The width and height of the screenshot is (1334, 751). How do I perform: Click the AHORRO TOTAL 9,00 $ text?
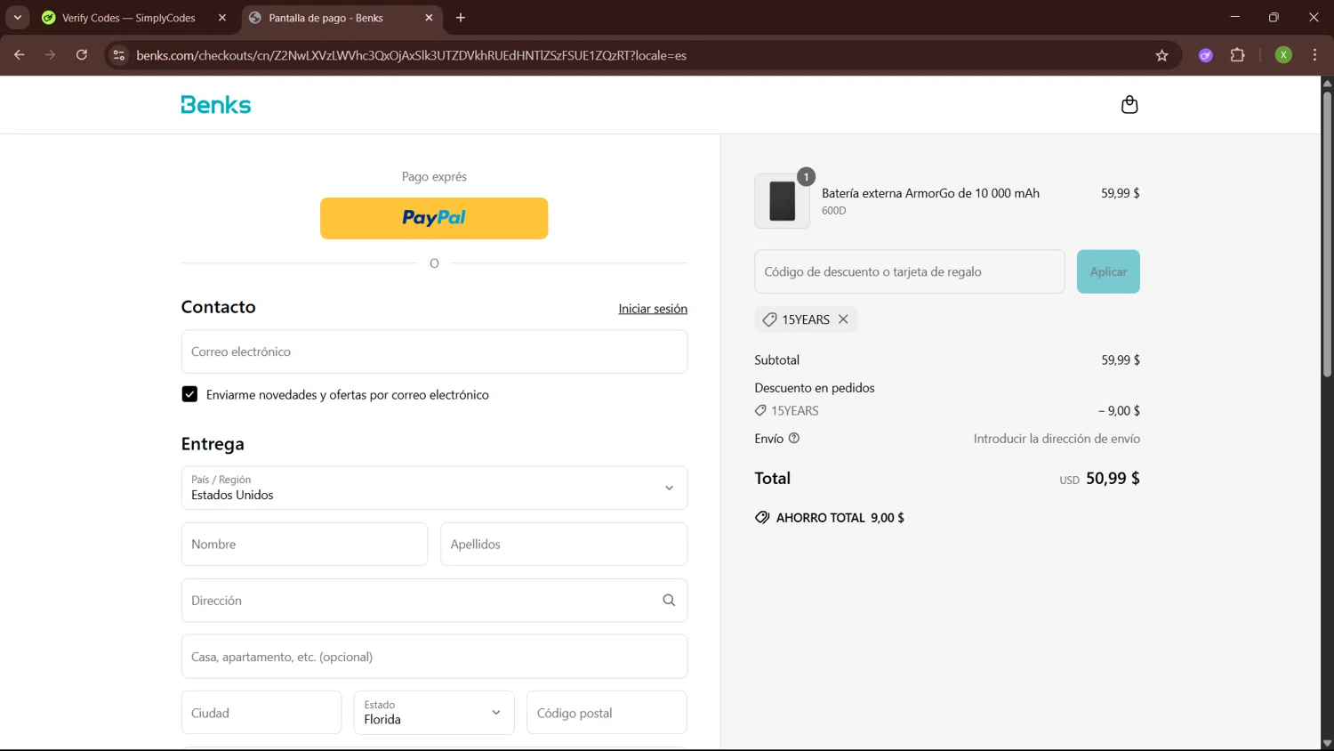(840, 518)
